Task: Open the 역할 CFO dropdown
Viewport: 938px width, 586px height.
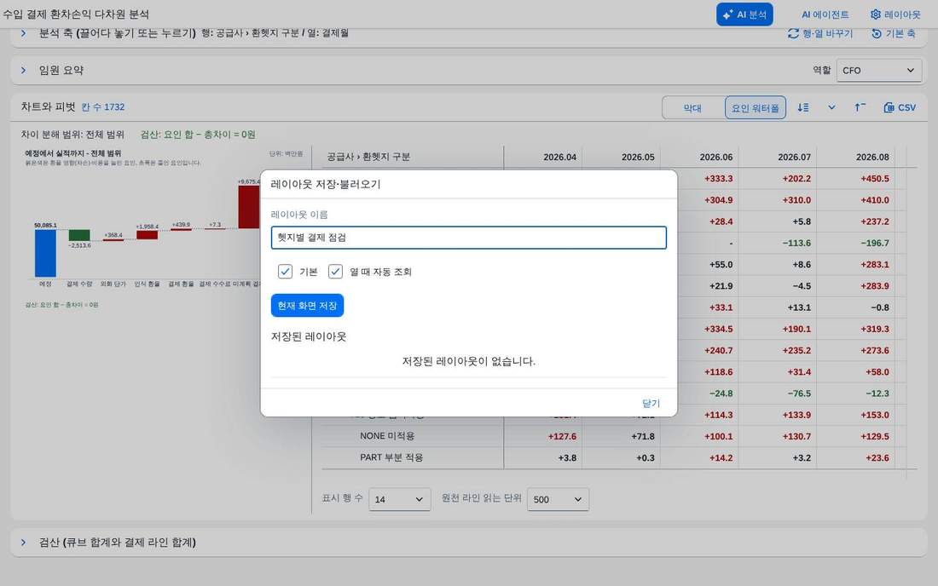Action: 879,71
